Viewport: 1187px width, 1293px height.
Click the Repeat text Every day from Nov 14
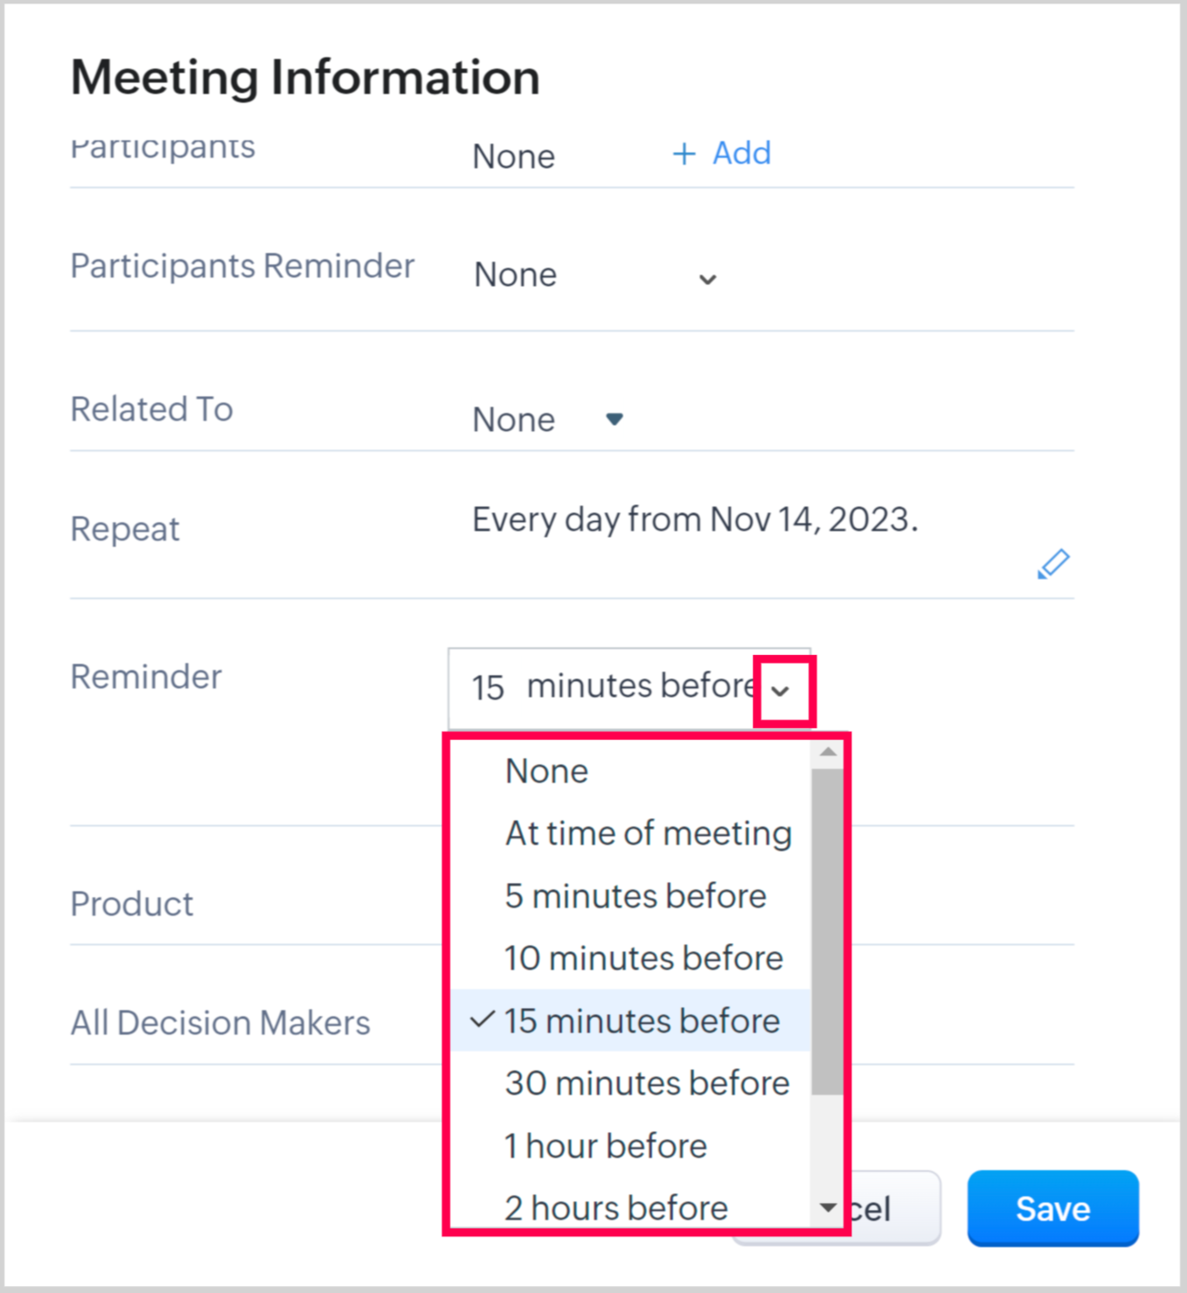coord(695,520)
